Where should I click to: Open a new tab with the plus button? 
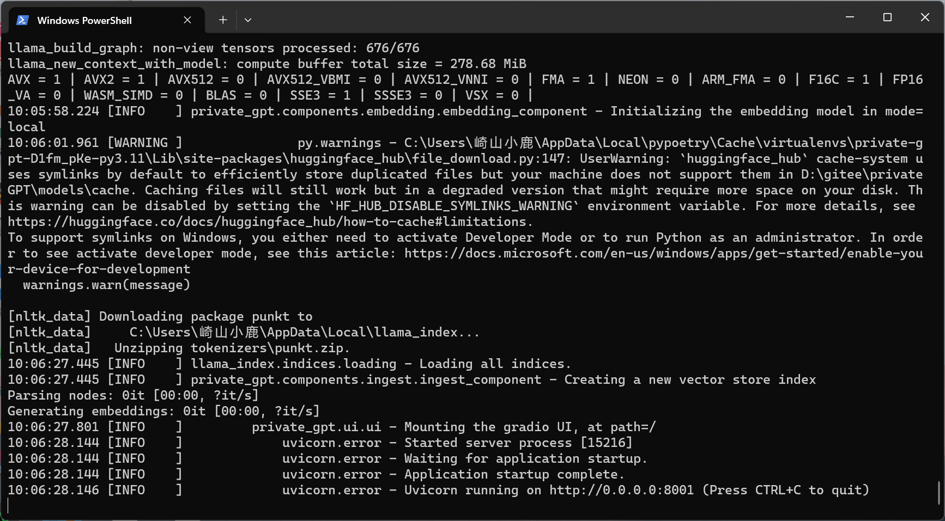tap(223, 20)
